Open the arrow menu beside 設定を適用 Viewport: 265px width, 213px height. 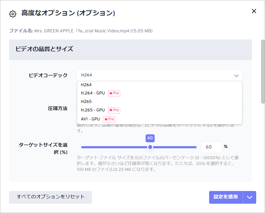click(x=250, y=197)
